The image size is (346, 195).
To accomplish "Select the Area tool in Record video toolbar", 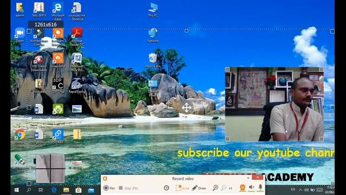I will (x=182, y=188).
